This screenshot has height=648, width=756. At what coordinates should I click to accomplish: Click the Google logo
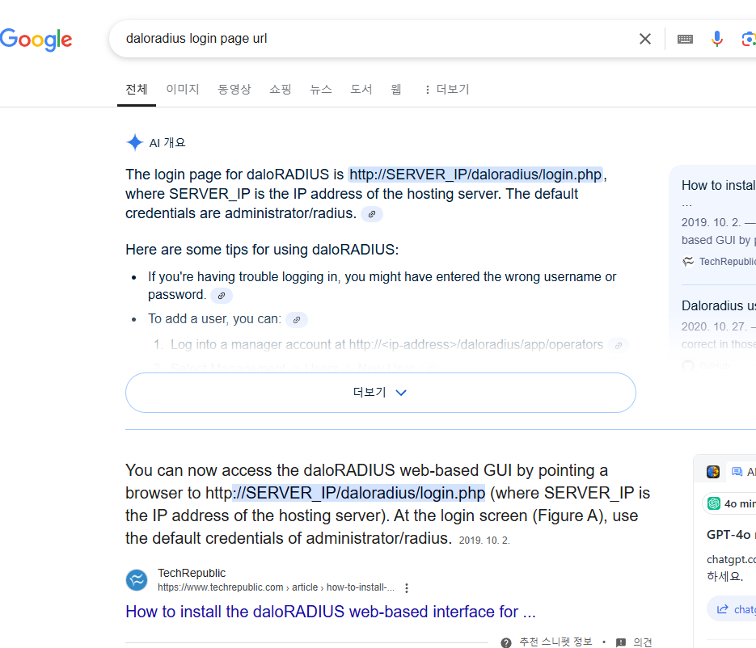(x=36, y=40)
